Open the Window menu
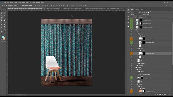 38,2
